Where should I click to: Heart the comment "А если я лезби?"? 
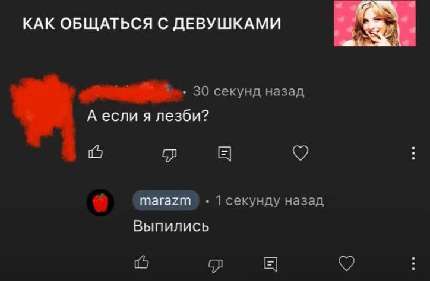[x=301, y=153]
